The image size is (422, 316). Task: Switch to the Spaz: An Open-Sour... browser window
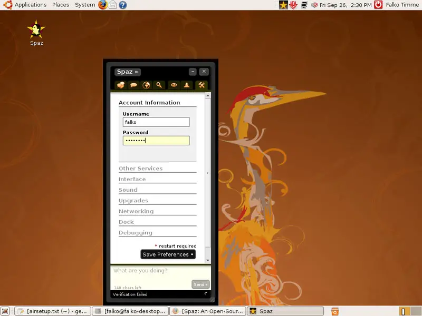click(208, 311)
